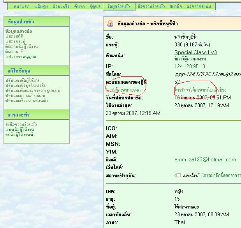
Task: Open แสดงสถิติ in the sidebar
Action: (x=14, y=36)
